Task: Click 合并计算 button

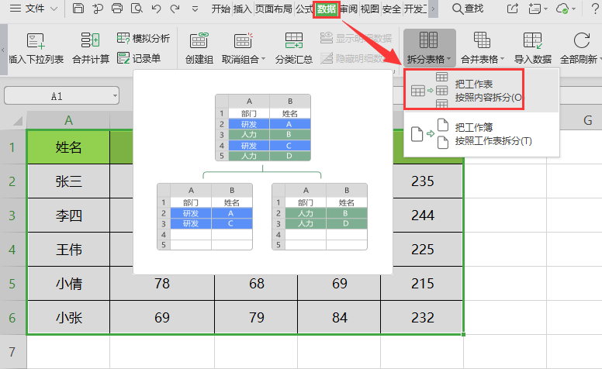Action: (91, 48)
